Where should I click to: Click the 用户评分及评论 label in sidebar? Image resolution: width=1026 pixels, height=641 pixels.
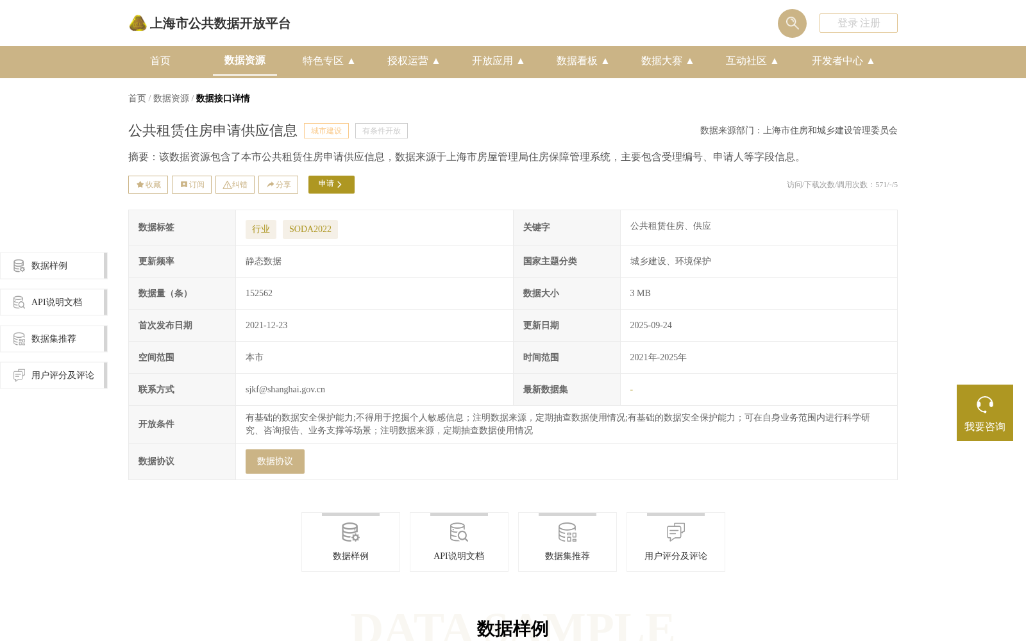click(x=63, y=376)
